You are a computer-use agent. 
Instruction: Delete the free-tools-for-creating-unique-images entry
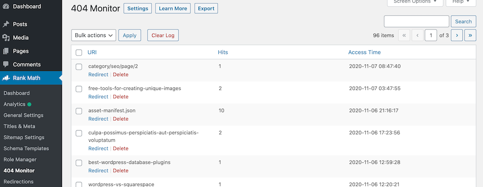pyautogui.click(x=120, y=97)
